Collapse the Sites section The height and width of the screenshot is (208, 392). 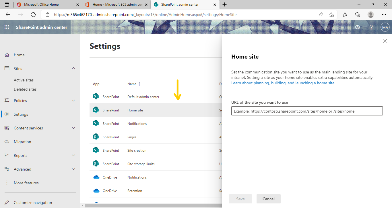tap(73, 68)
